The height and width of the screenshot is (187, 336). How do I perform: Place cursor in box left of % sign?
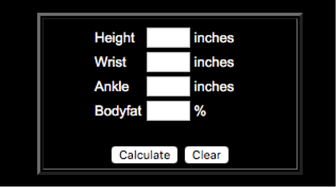pos(169,111)
